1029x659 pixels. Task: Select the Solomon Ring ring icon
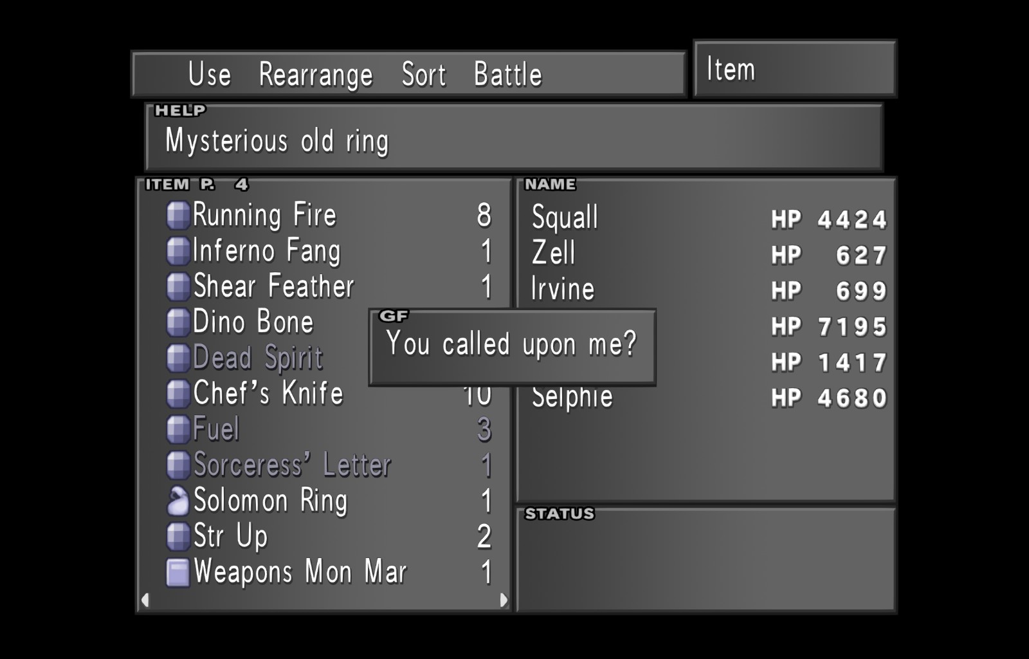pyautogui.click(x=178, y=501)
